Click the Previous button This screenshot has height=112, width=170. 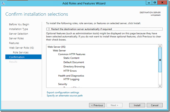click(97, 105)
